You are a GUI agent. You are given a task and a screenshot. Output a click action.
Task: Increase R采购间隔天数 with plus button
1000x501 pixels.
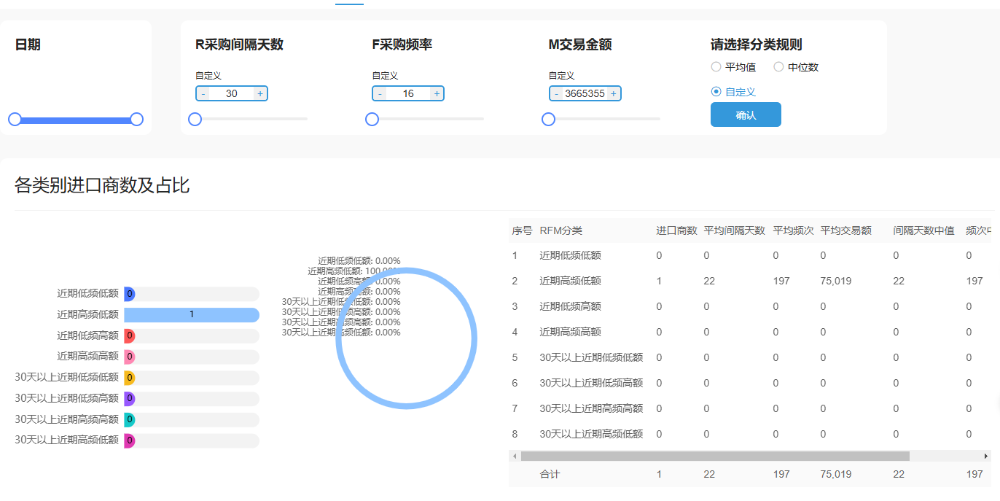pos(260,93)
